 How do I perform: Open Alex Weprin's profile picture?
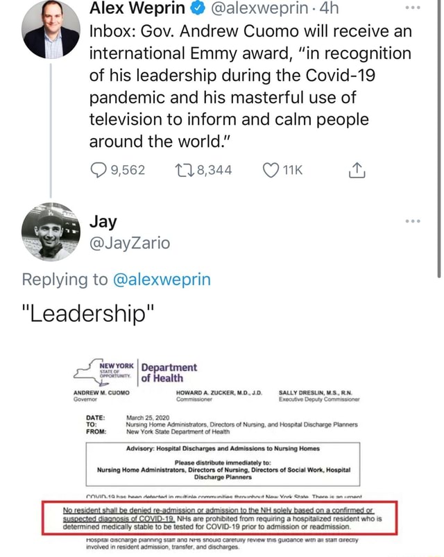[x=51, y=31]
